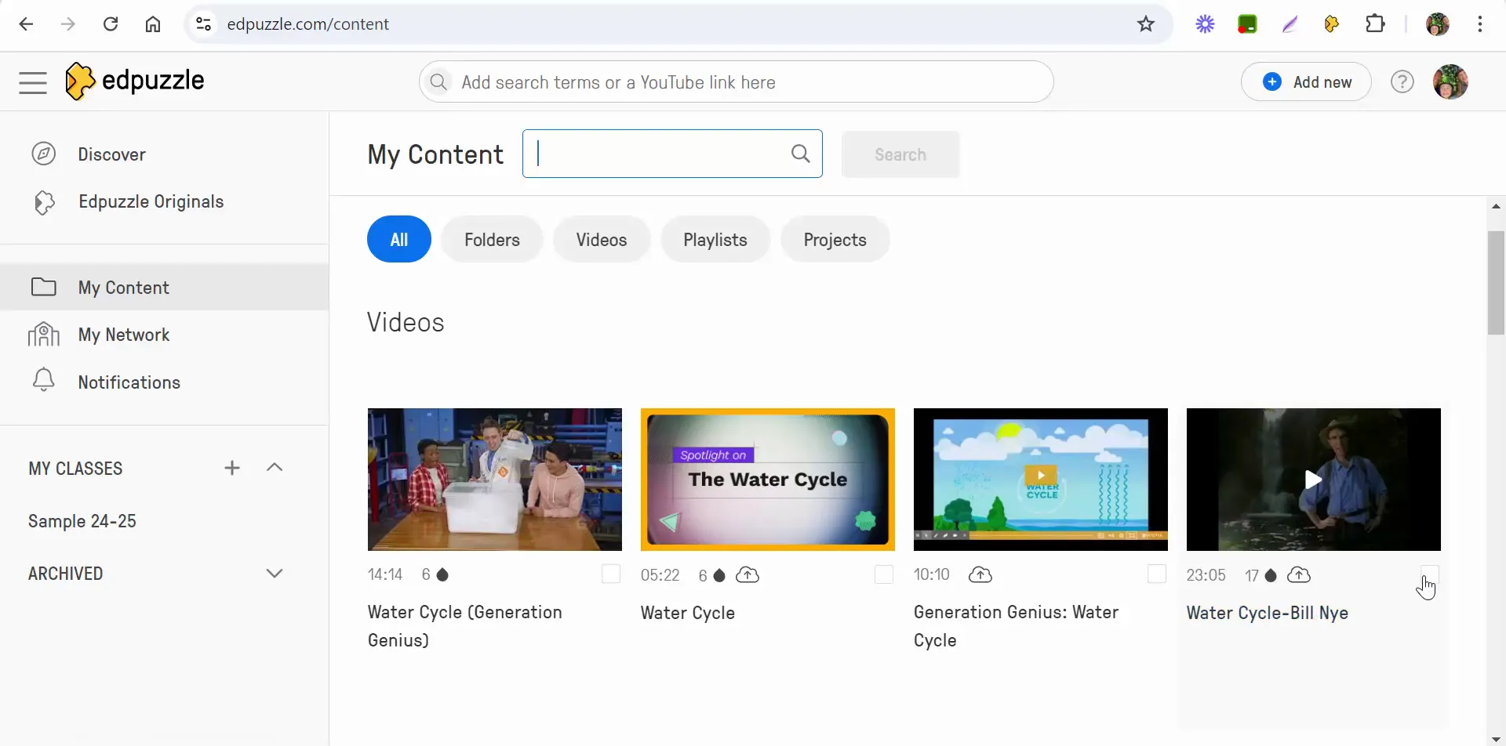Reload the edpuzzle page
1506x746 pixels.
point(111,24)
